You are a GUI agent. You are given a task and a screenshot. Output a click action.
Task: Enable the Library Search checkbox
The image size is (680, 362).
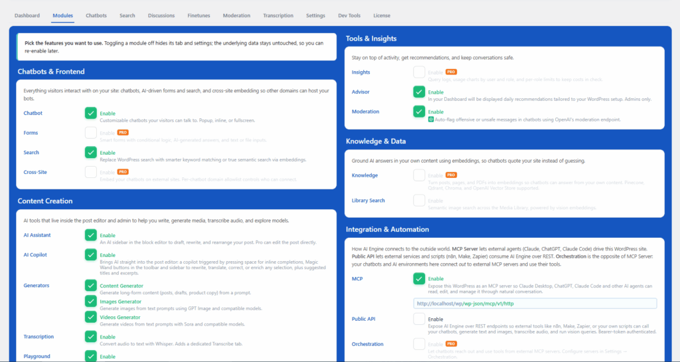419,201
